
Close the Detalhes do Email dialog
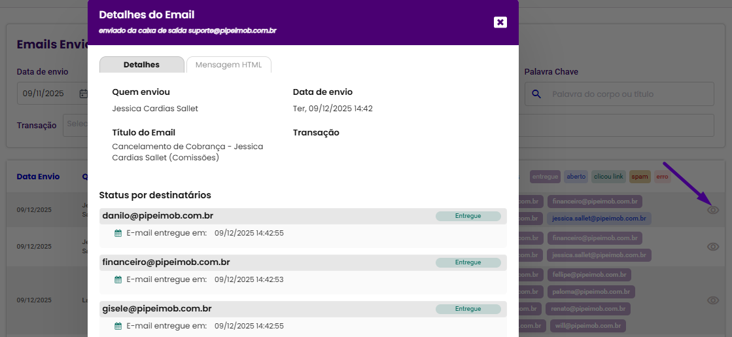point(500,22)
